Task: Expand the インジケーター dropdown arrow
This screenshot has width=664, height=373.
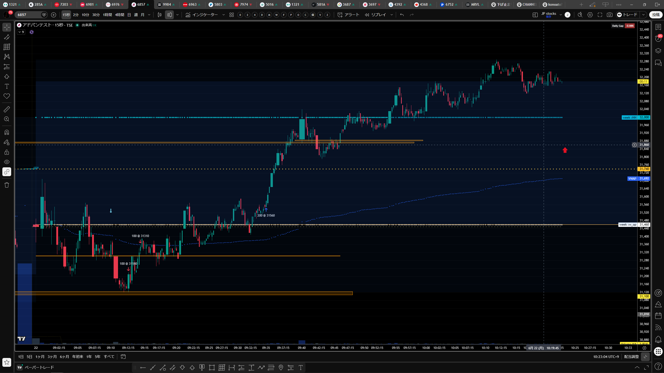Action: pos(224,15)
